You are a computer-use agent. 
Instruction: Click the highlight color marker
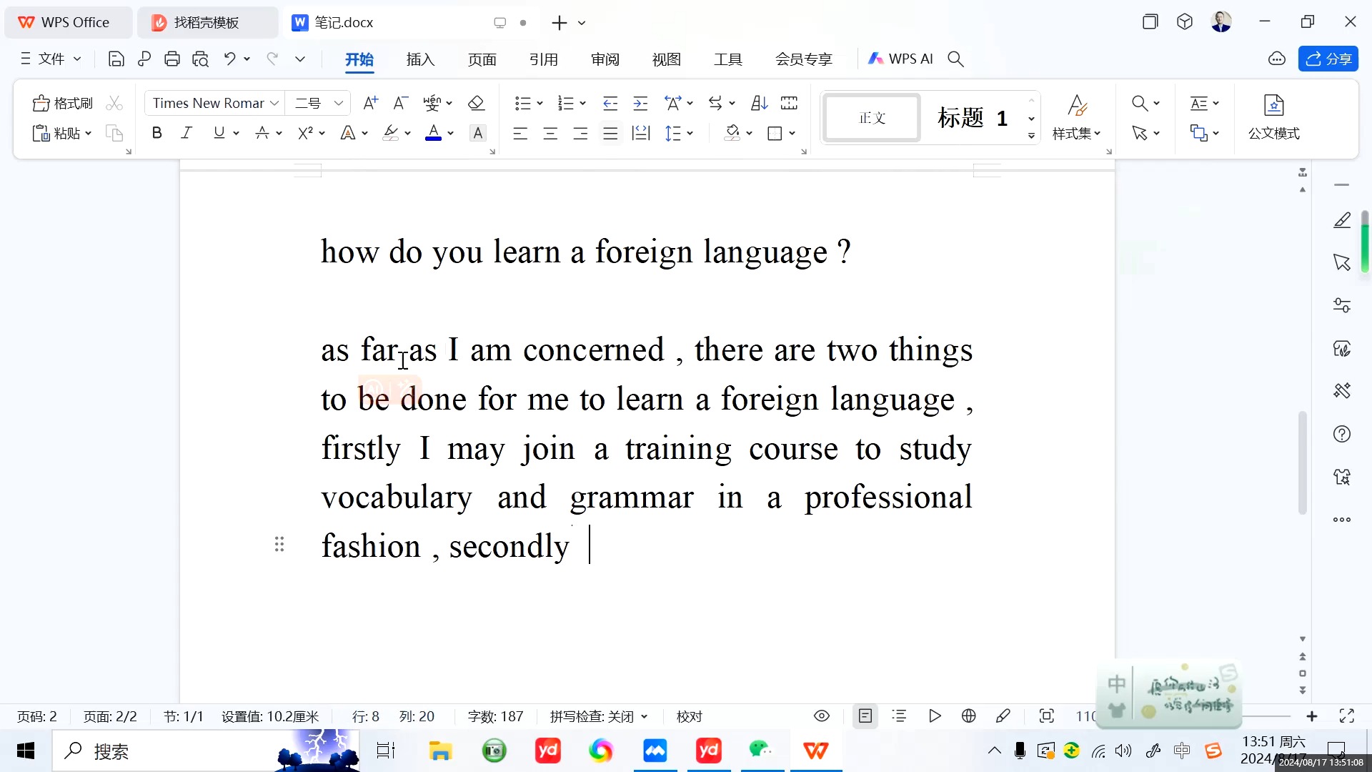[390, 133]
